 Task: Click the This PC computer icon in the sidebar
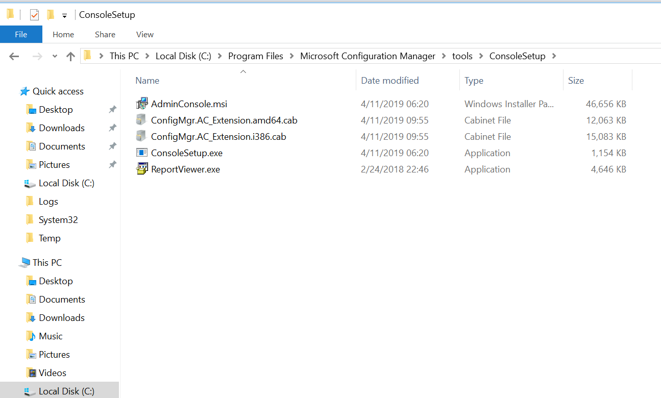[25, 263]
